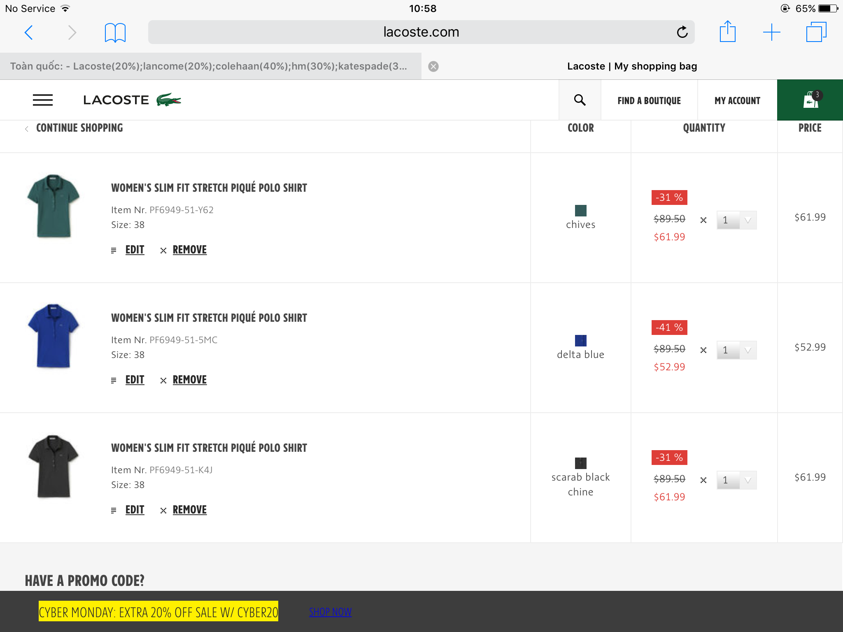843x632 pixels.
Task: Close the Toàn quốc tab
Action: coord(433,66)
